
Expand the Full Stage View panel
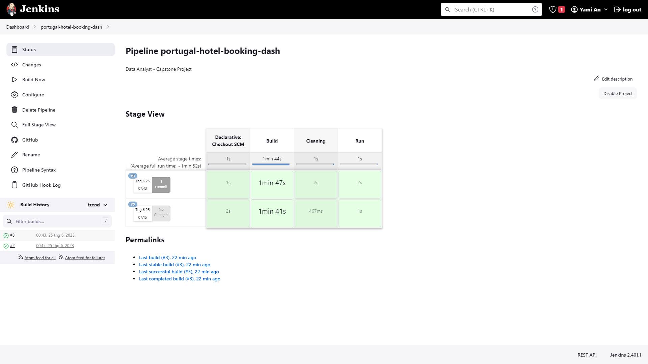[x=39, y=124]
